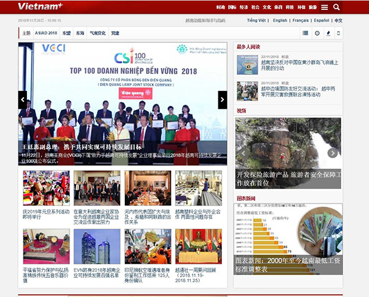The width and height of the screenshot is (369, 297).
Task: Click the clock icon in the toolbar
Action: [317, 33]
